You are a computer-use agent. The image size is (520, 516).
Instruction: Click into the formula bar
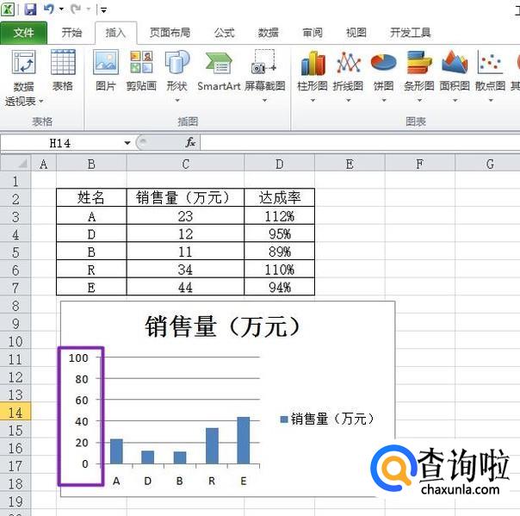[360, 143]
